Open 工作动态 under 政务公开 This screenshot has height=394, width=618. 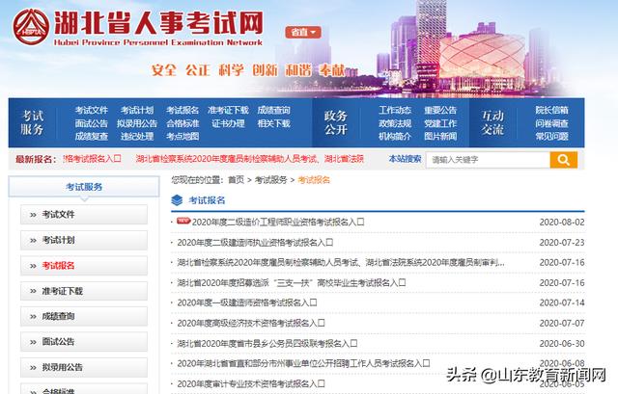click(x=395, y=110)
